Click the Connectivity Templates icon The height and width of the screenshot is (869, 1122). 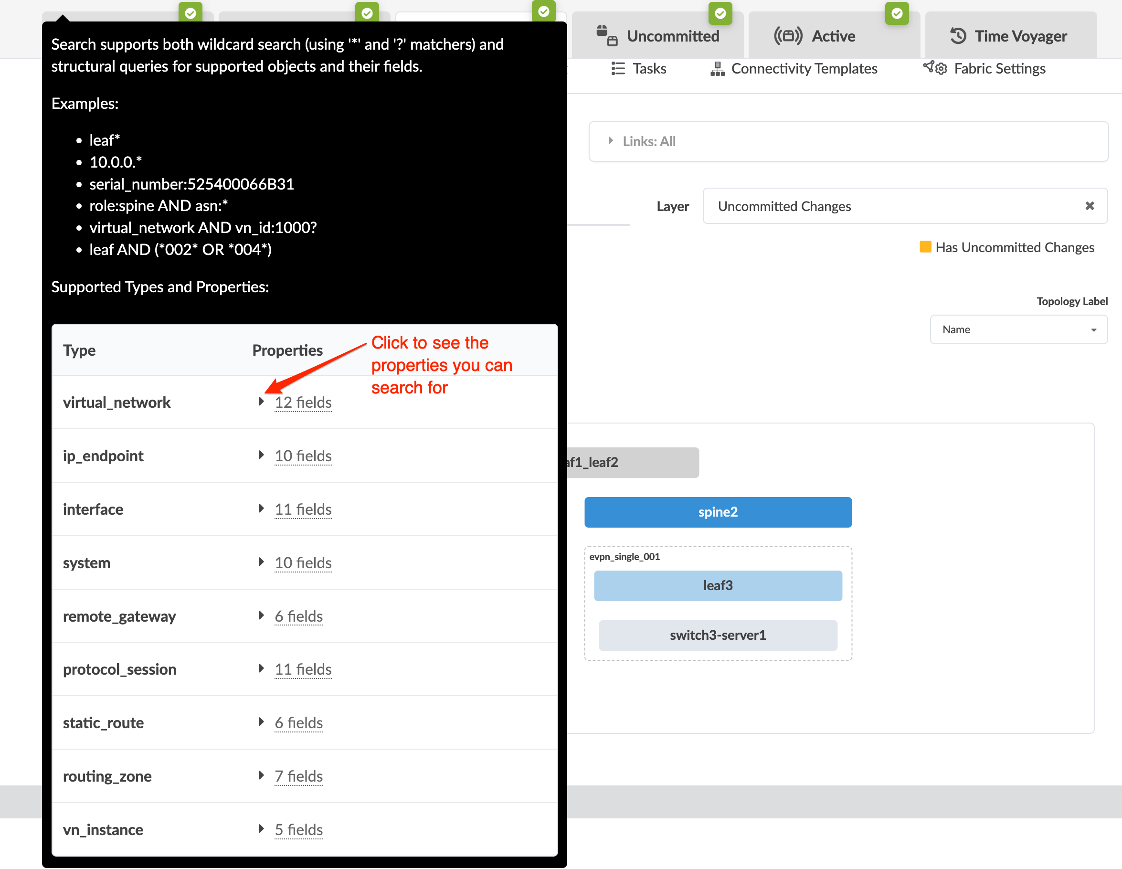717,68
